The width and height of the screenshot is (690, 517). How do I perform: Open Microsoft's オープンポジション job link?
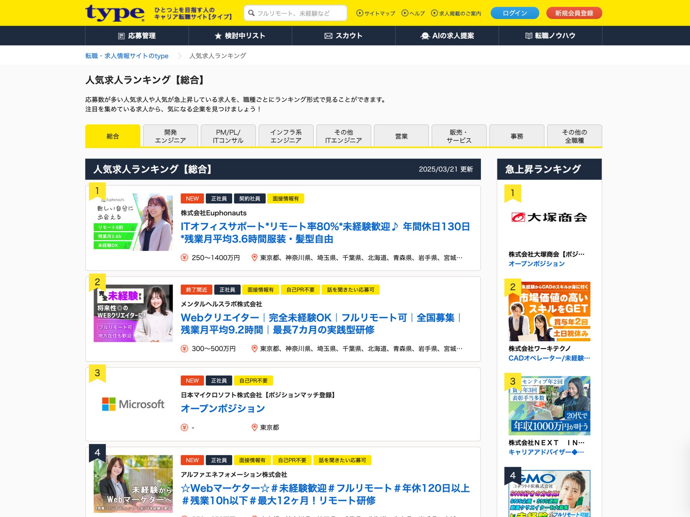pyautogui.click(x=223, y=409)
